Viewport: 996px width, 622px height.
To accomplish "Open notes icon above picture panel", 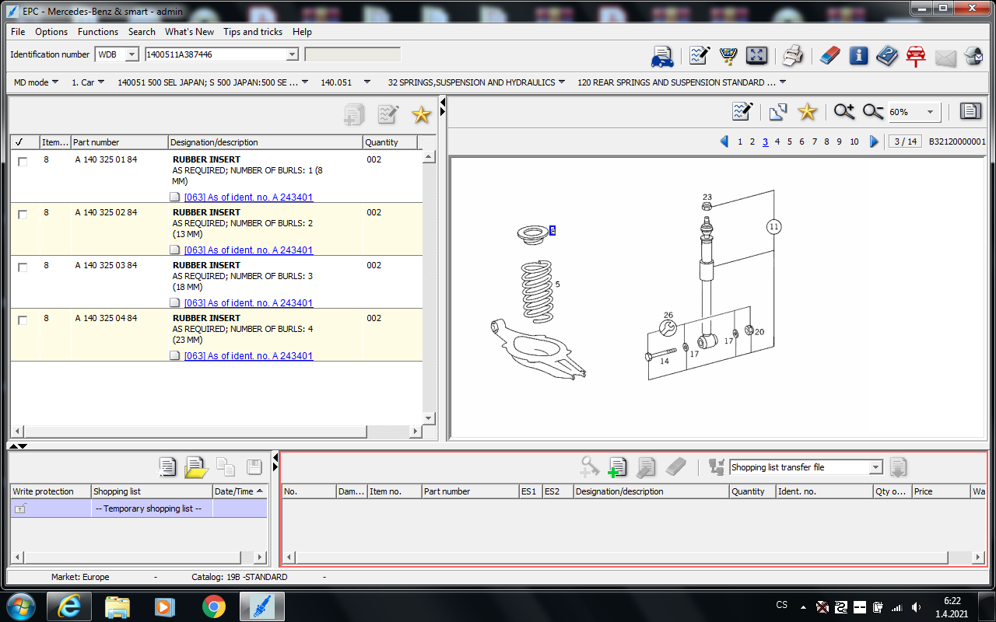I will click(742, 112).
